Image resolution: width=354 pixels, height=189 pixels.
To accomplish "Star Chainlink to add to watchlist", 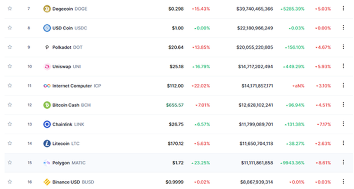I will (10, 124).
